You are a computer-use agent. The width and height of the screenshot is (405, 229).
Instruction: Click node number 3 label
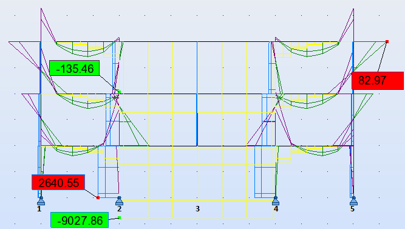coord(197,209)
